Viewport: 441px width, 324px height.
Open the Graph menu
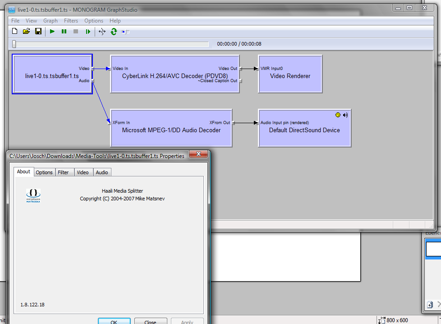coord(51,21)
